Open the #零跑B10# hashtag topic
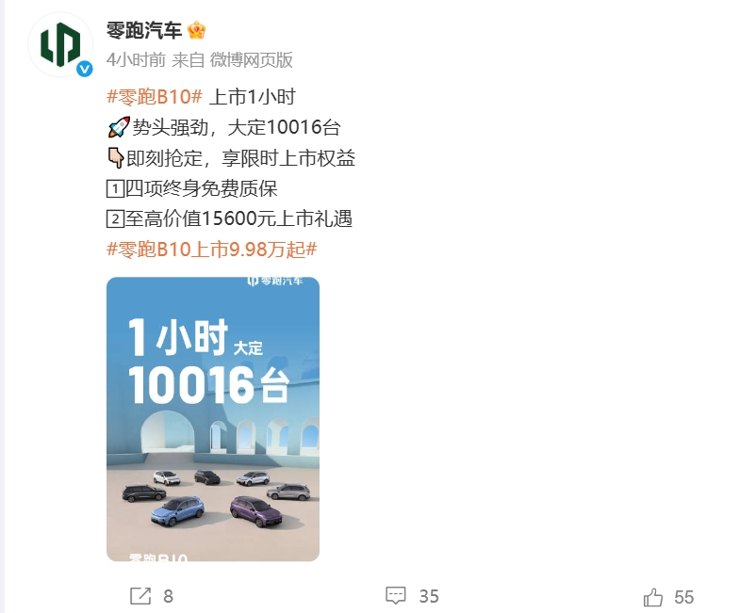Viewport: 739px width, 613px height. tap(155, 97)
